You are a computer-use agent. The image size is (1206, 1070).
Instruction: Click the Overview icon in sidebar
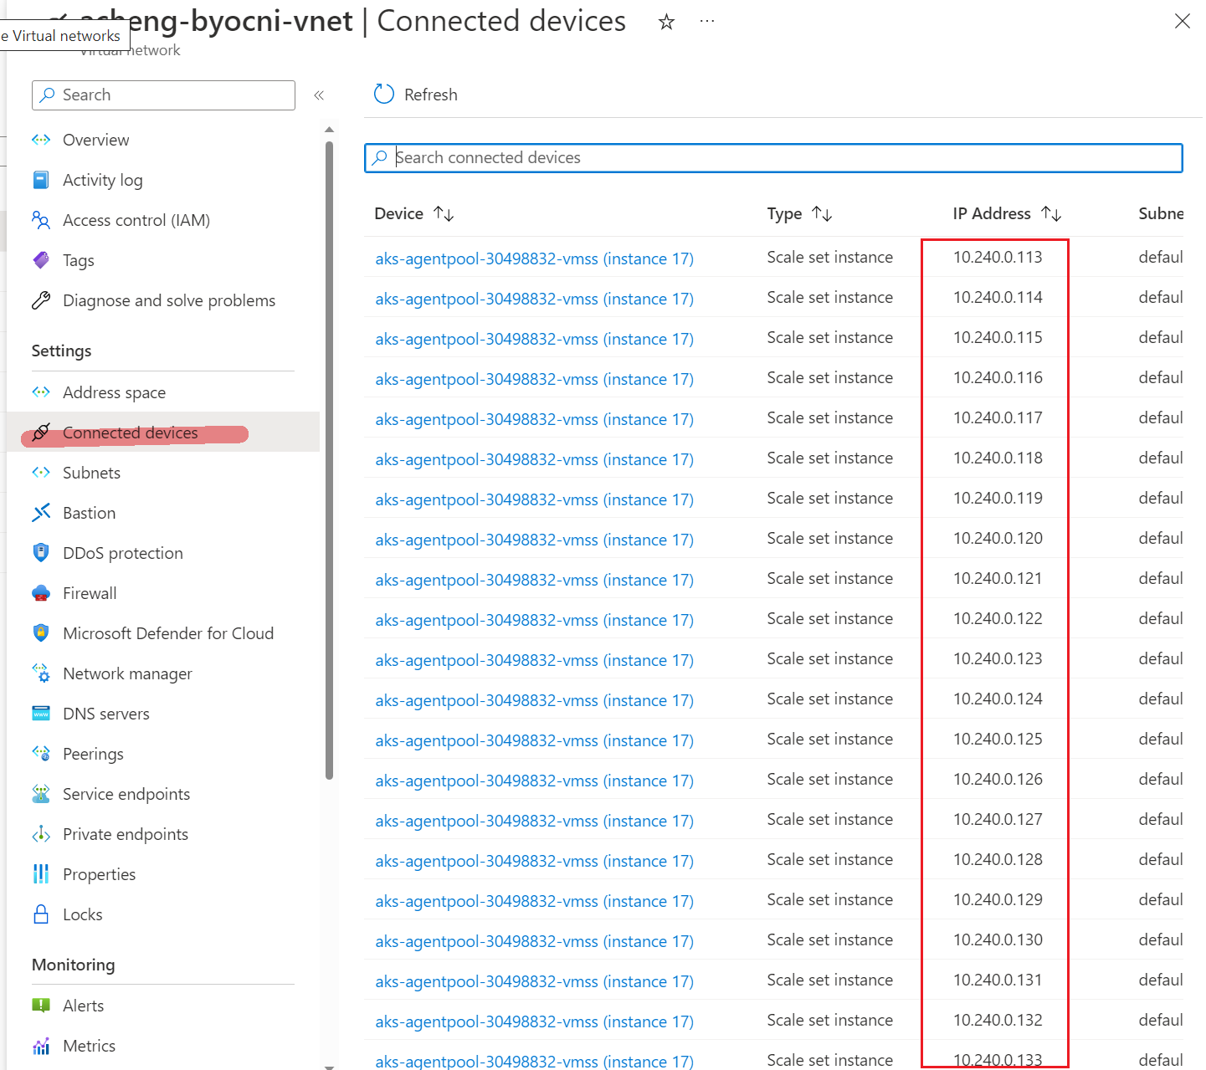41,140
